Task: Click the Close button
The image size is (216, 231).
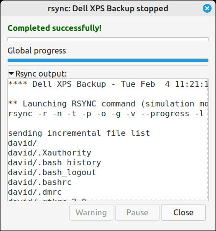Action: 184,212
